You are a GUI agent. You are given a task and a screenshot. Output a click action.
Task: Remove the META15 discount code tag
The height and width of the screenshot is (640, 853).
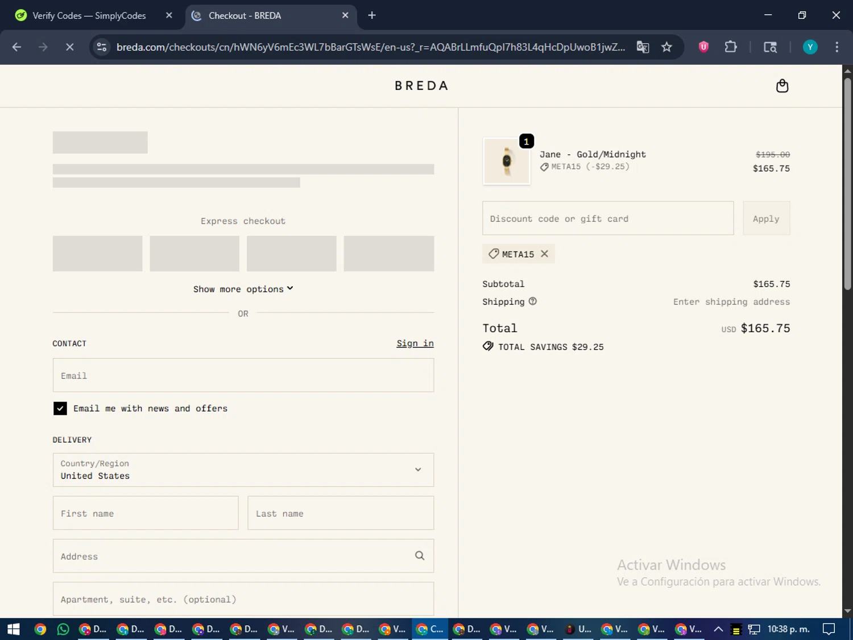click(544, 254)
